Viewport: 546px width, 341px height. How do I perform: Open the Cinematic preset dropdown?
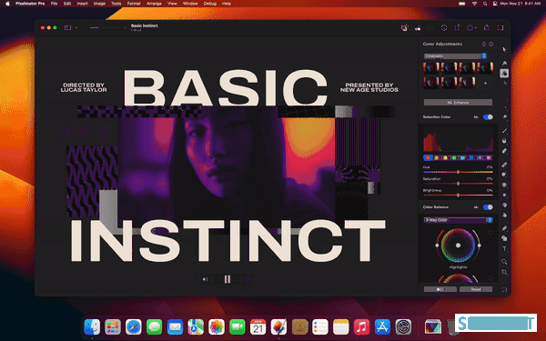click(455, 56)
